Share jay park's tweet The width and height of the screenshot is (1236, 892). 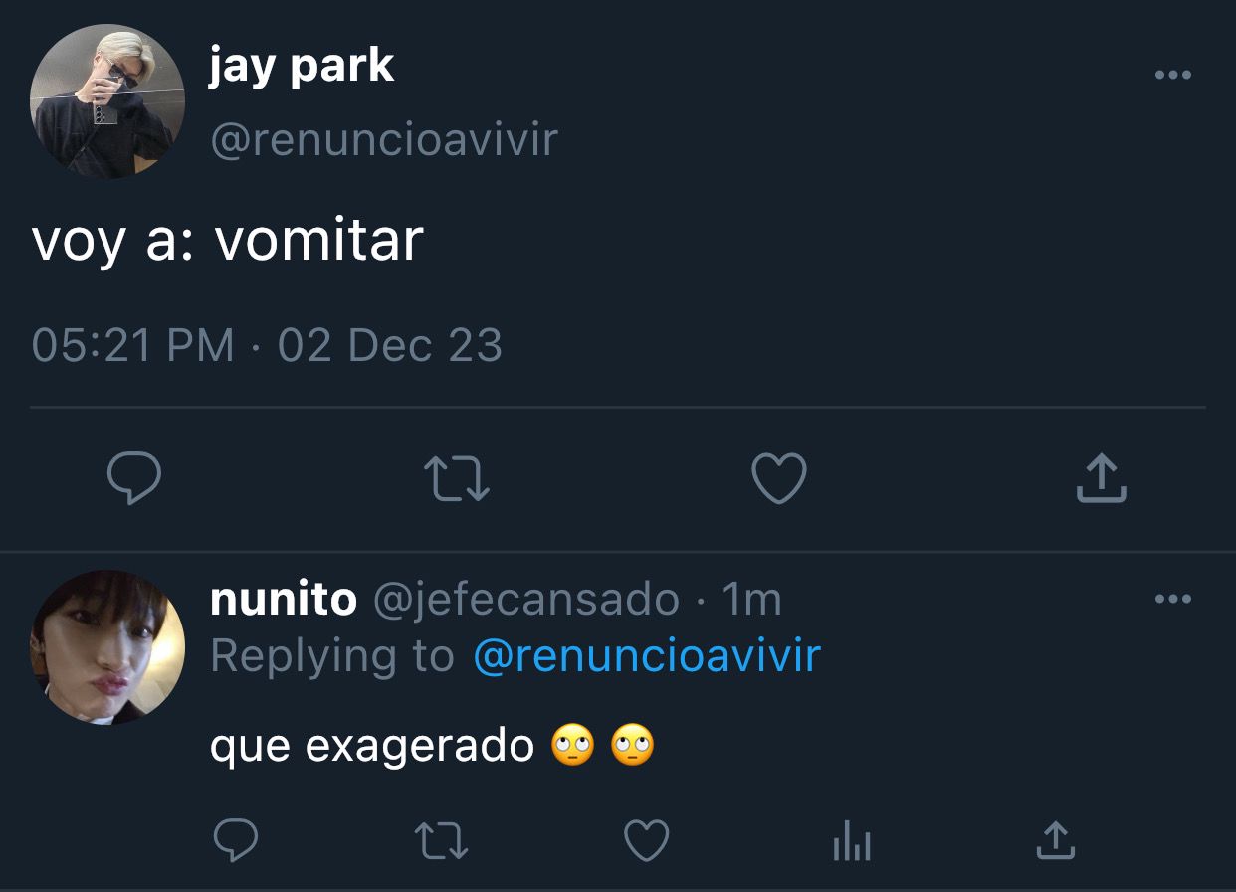[1102, 477]
